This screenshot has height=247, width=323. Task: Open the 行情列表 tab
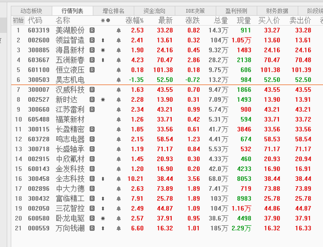pyautogui.click(x=72, y=11)
